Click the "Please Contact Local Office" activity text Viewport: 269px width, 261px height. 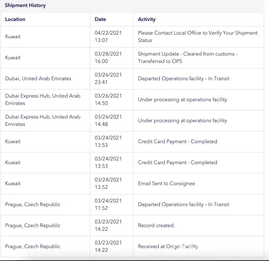click(197, 36)
